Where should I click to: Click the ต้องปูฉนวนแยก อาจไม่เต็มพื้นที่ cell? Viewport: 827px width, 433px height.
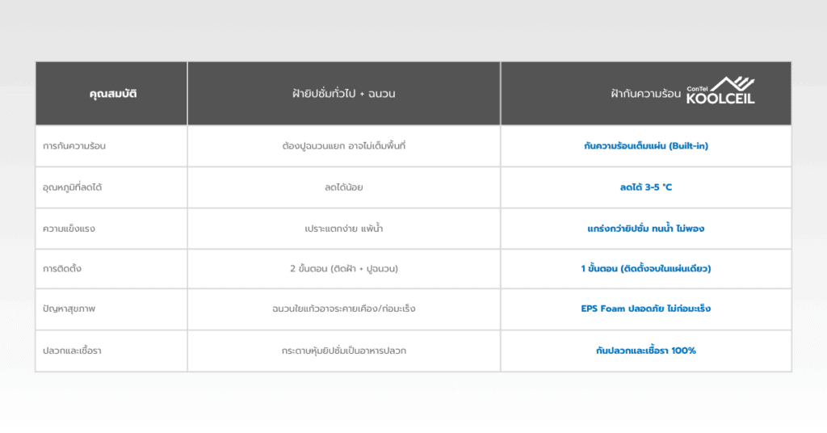click(343, 146)
